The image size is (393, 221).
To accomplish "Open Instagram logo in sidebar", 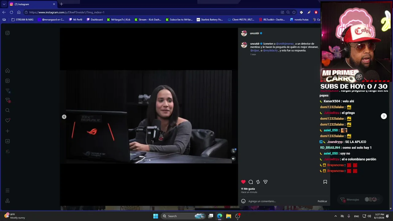I will click(x=8, y=33).
